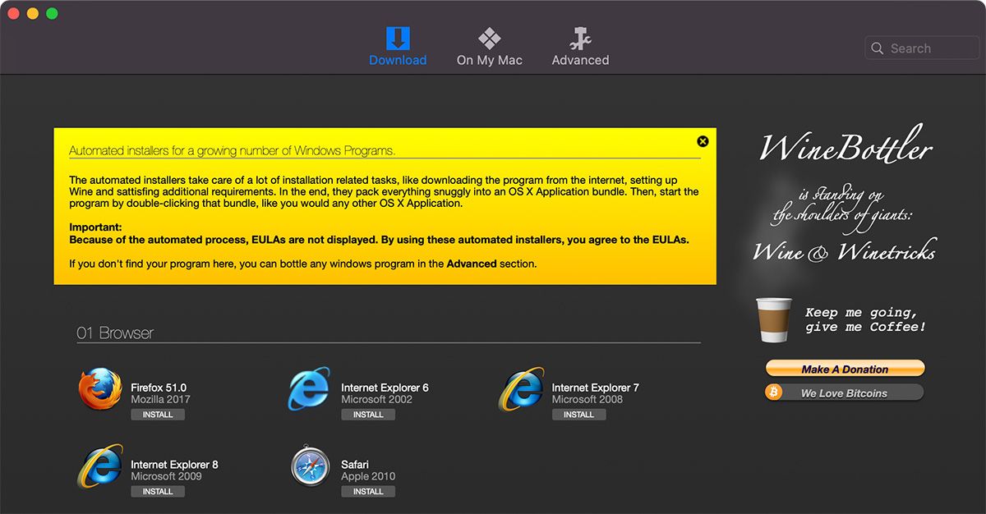Click the Advanced wrench icon
986x514 pixels.
(579, 37)
